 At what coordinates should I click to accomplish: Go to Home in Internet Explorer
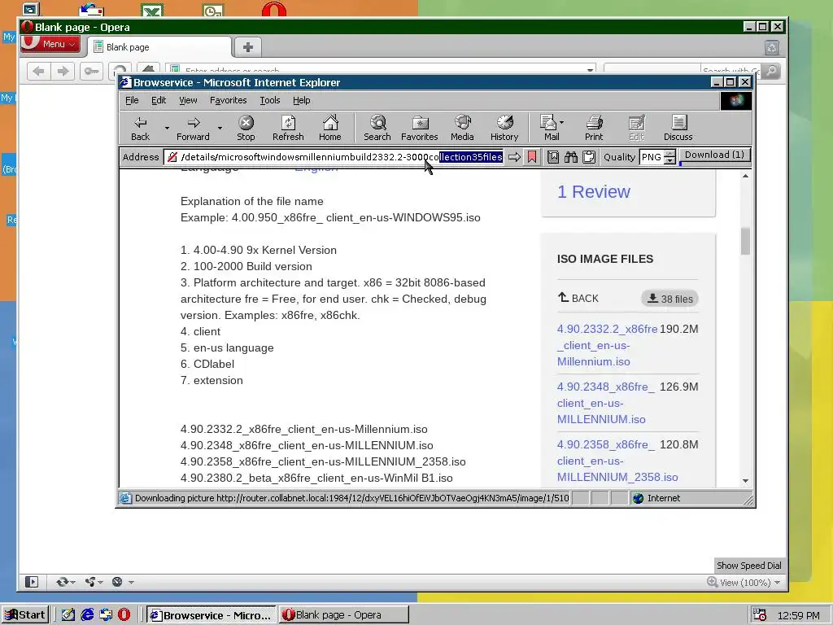coord(330,128)
